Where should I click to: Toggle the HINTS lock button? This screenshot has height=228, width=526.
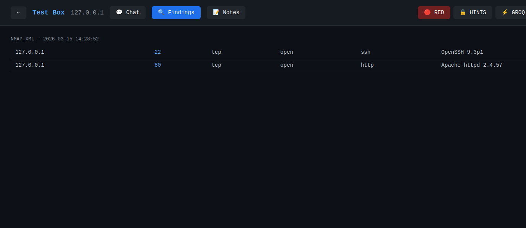pyautogui.click(x=472, y=13)
